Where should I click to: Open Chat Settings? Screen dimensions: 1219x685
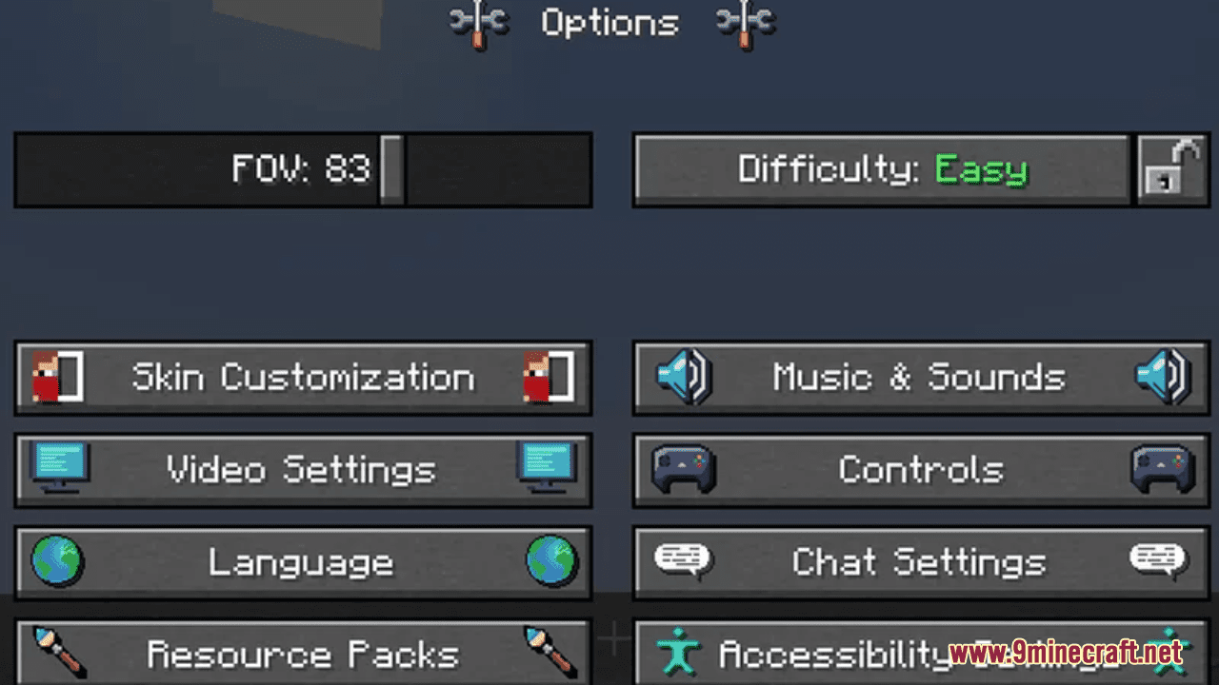point(921,562)
